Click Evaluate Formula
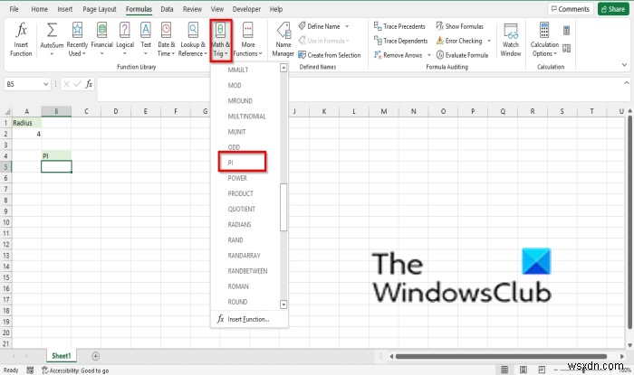The image size is (634, 375). tap(462, 55)
